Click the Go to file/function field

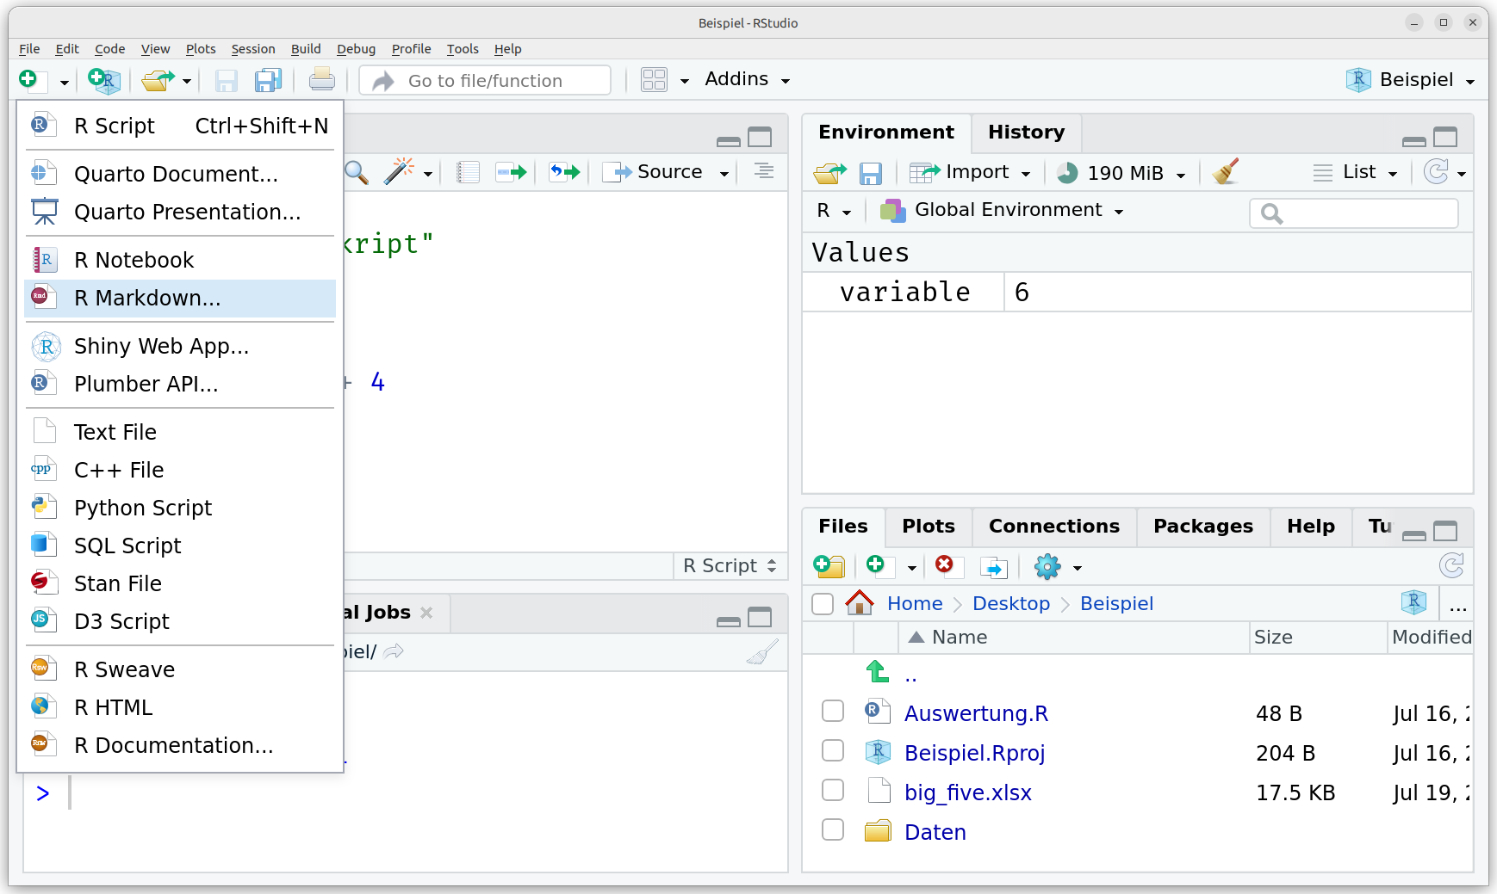tap(486, 80)
